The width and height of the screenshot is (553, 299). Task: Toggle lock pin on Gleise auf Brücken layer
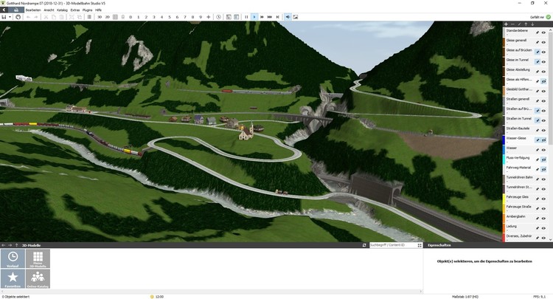[x=538, y=52]
